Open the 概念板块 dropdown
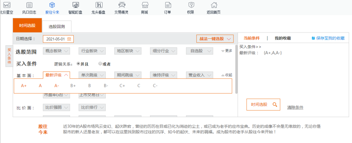The width and height of the screenshot is (352, 143). point(56,51)
